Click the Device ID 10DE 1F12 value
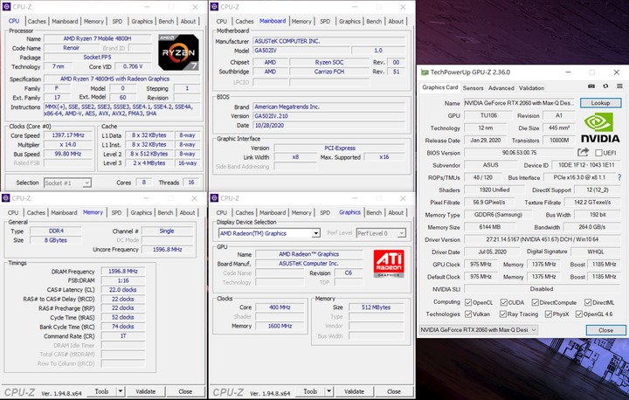The width and height of the screenshot is (629, 400). click(585, 165)
